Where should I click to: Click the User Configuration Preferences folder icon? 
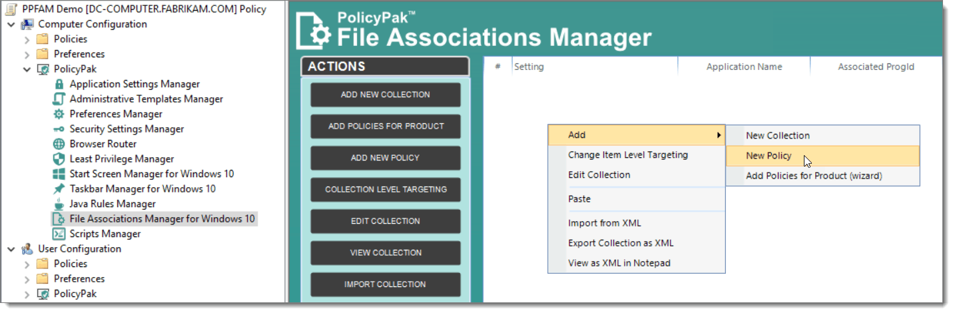click(x=43, y=279)
